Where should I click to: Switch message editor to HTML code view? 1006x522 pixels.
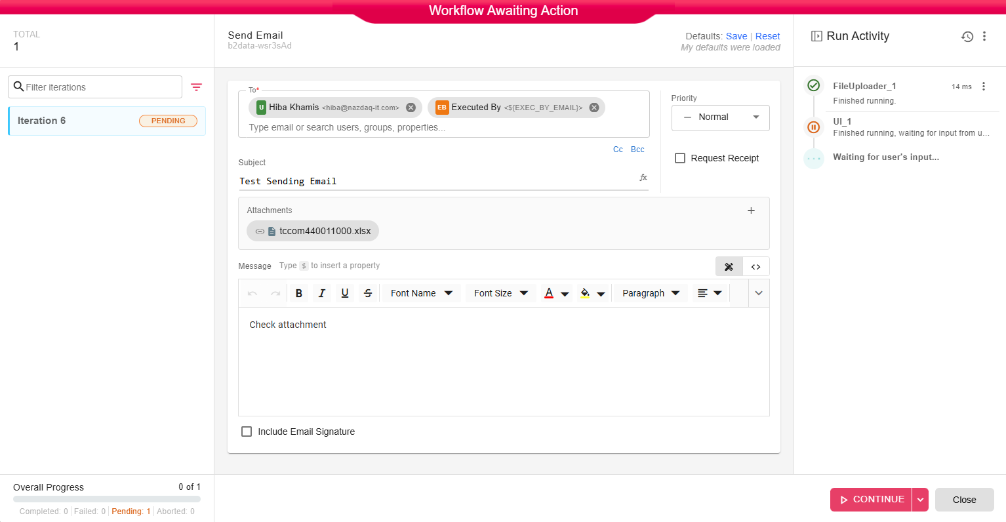point(756,267)
